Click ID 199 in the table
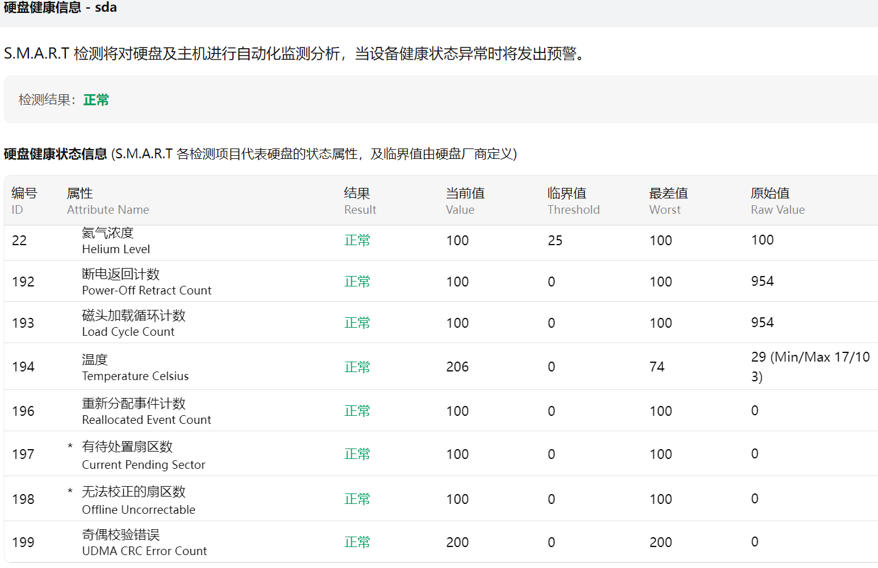The height and width of the screenshot is (568, 878). pos(23,543)
